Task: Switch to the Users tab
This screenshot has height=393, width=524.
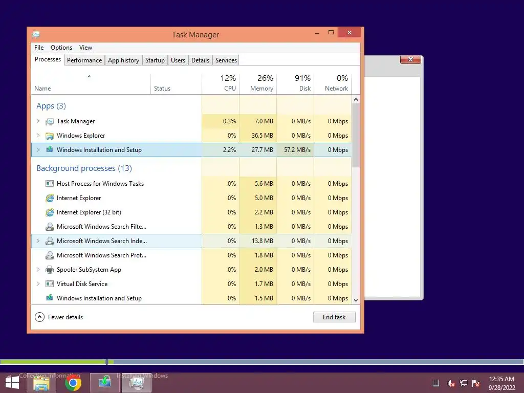Action: tap(178, 60)
